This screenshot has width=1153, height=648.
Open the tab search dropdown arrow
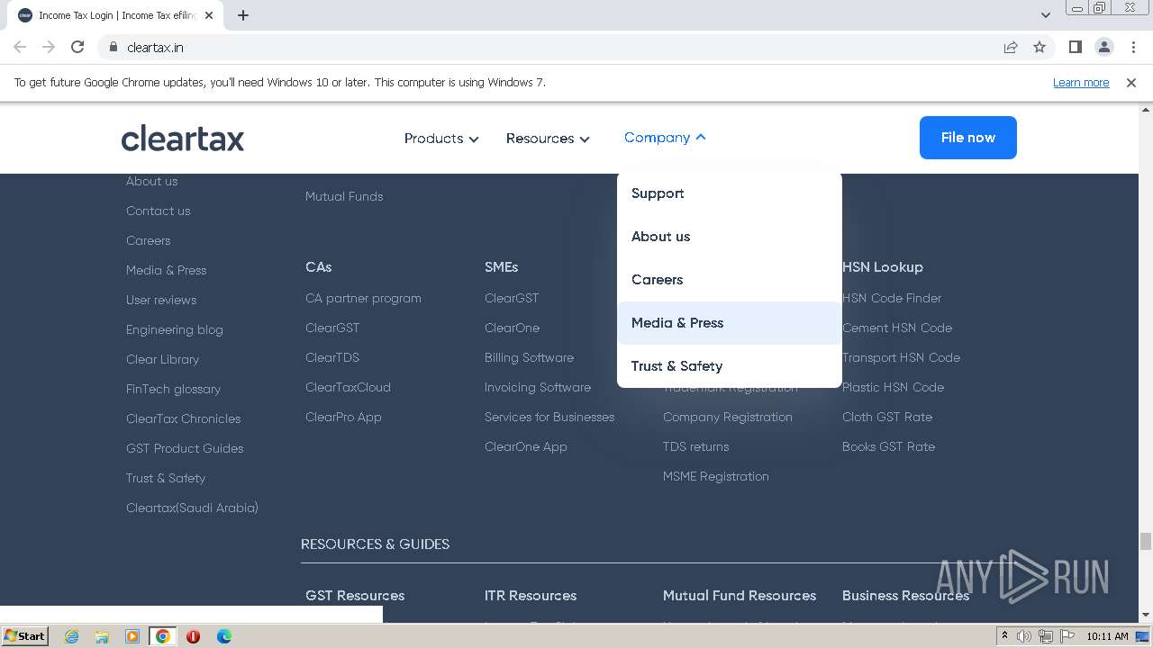point(1045,15)
